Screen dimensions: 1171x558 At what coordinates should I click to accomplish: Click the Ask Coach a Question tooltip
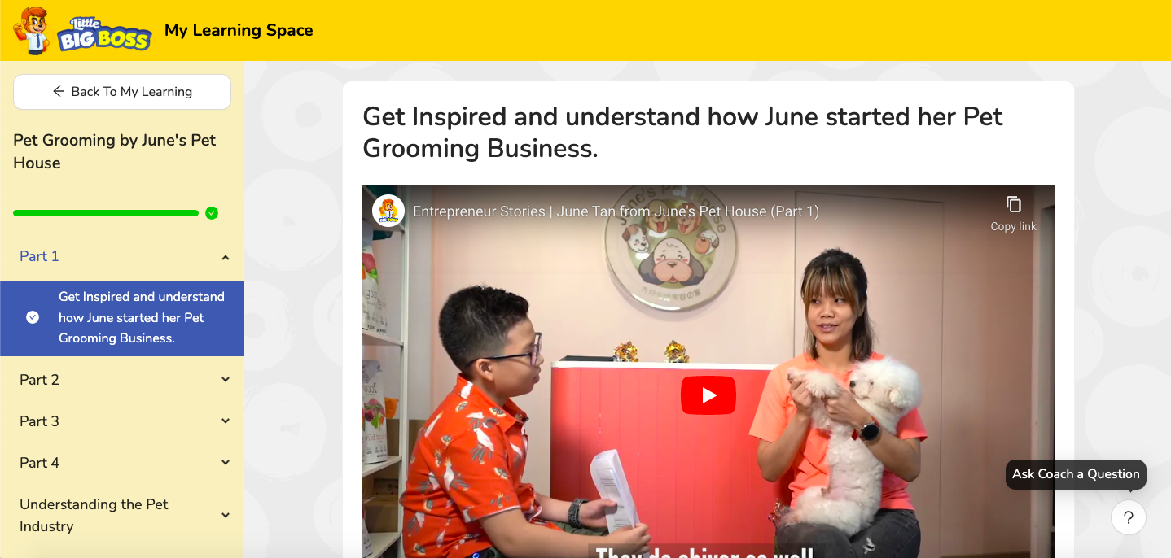coord(1076,474)
